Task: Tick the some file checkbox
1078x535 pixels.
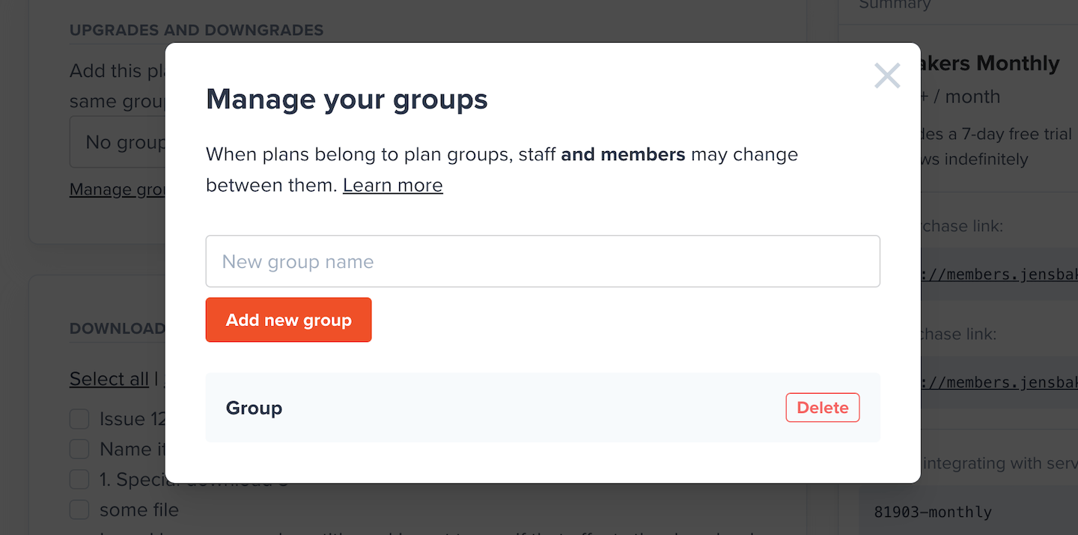Action: [x=79, y=510]
